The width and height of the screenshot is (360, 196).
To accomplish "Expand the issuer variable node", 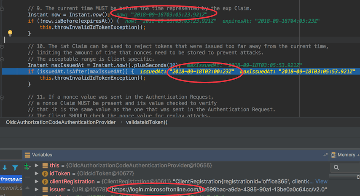I will 37,190.
